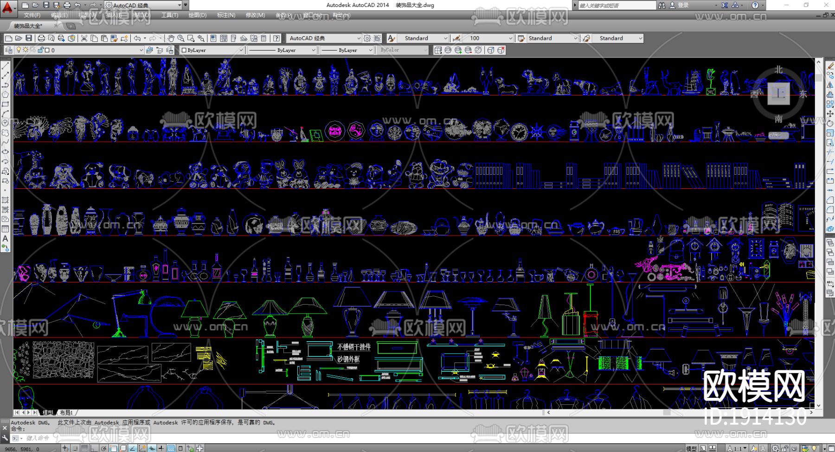Select the Zoom Realtime tool
The image size is (835, 452).
coord(180,38)
